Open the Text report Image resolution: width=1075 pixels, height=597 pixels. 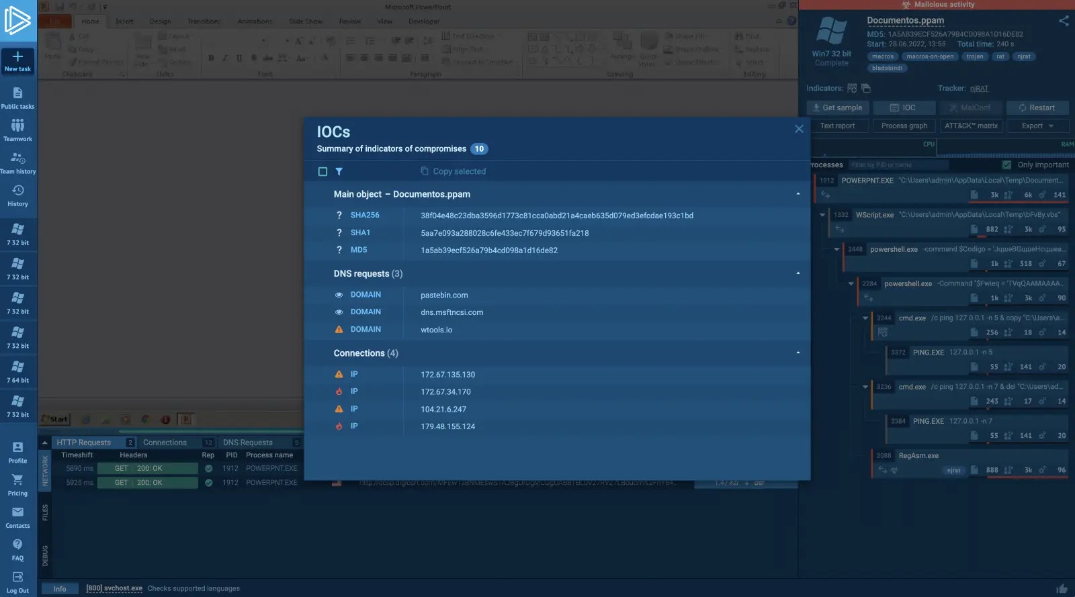(x=838, y=126)
